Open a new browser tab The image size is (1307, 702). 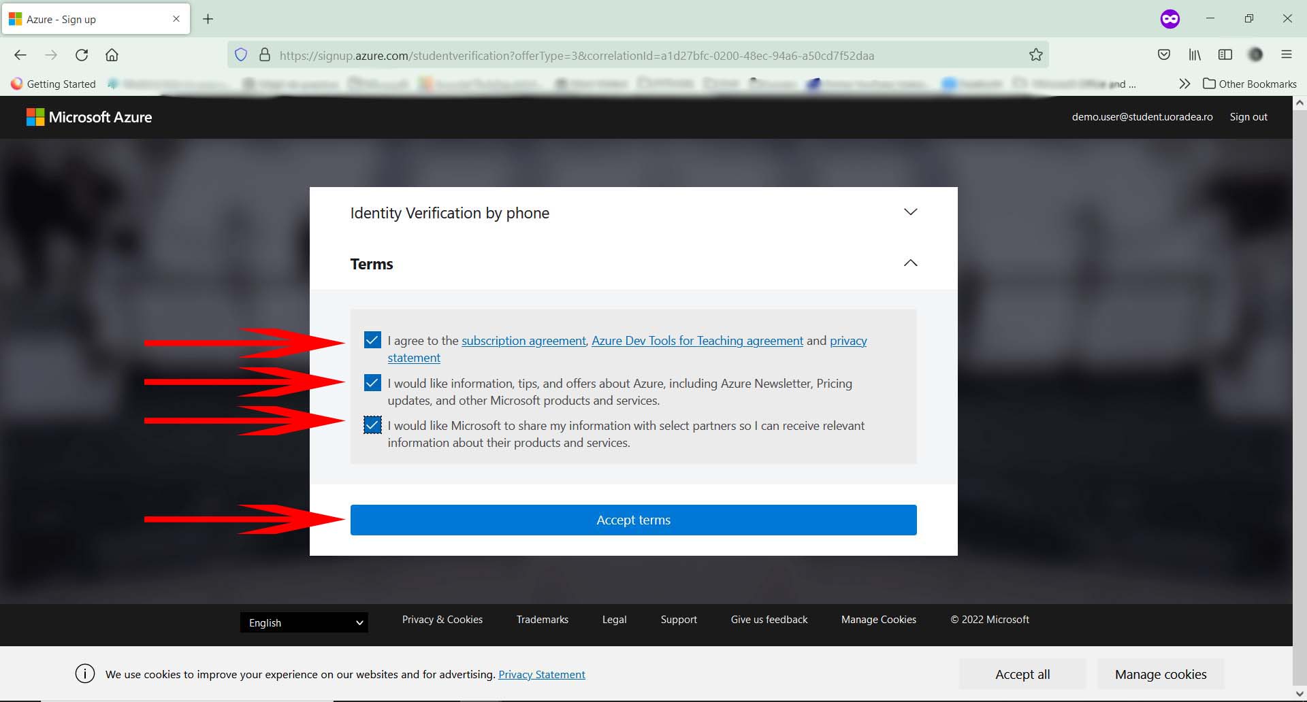tap(208, 19)
